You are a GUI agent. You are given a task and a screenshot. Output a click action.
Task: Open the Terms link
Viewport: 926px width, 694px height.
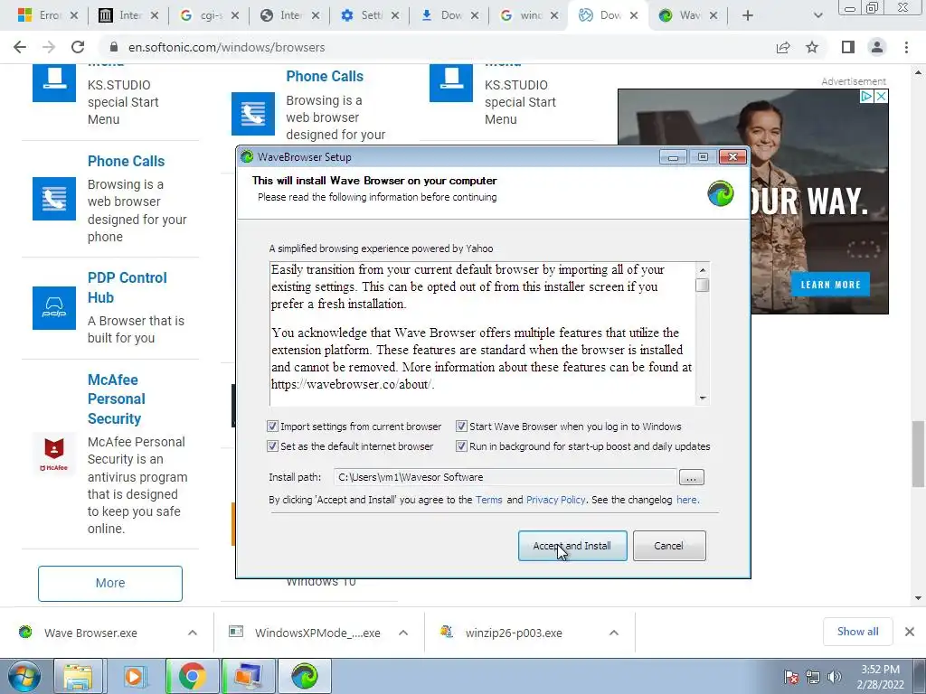[489, 500]
